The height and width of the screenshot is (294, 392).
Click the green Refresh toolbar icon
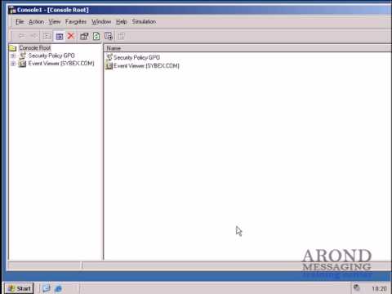[x=96, y=36]
